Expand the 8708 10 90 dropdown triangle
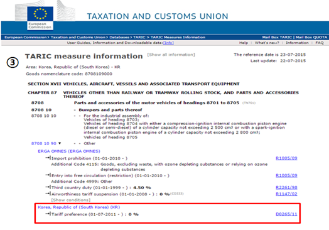 (60, 143)
